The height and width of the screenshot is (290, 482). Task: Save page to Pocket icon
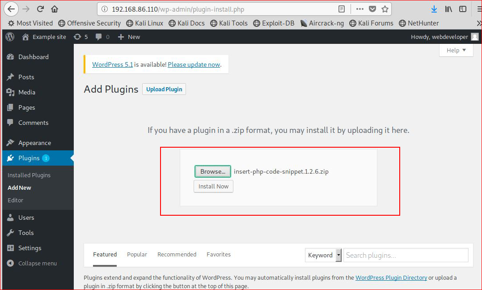point(372,9)
